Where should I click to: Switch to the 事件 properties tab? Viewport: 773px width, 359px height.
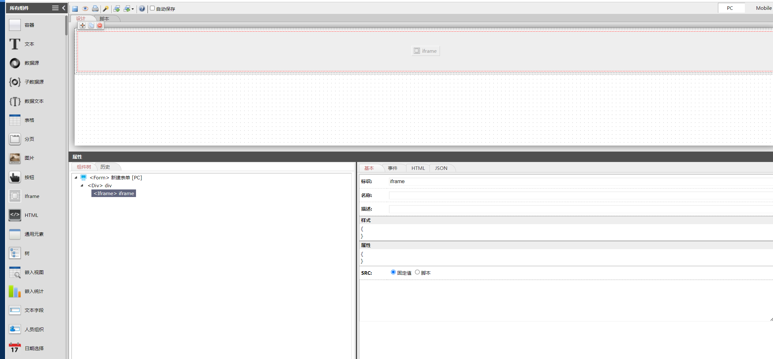393,168
